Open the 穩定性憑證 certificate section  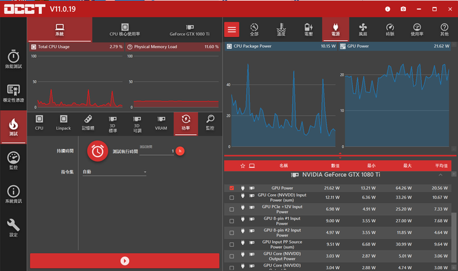coord(13,93)
